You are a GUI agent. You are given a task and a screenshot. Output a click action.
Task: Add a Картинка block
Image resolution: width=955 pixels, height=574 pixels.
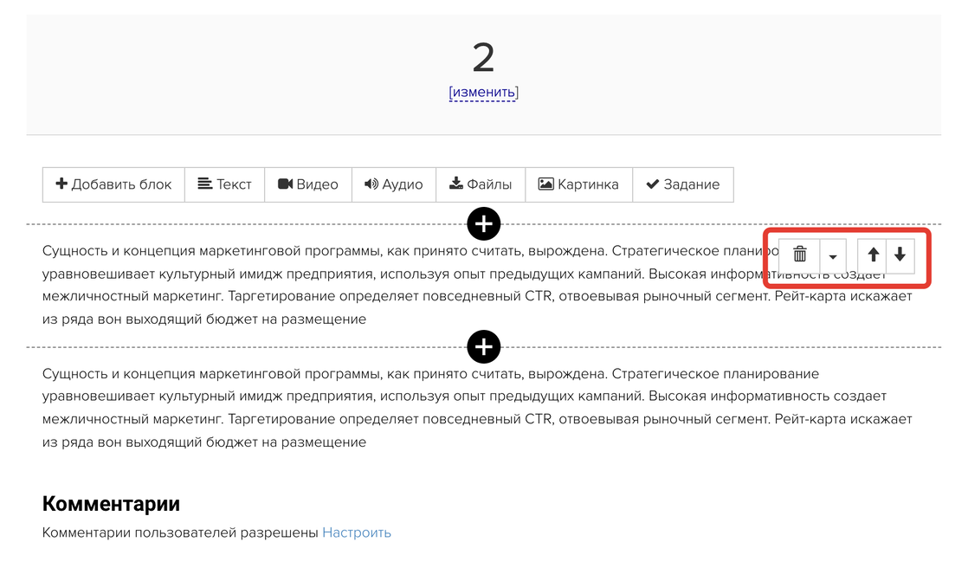click(x=578, y=184)
